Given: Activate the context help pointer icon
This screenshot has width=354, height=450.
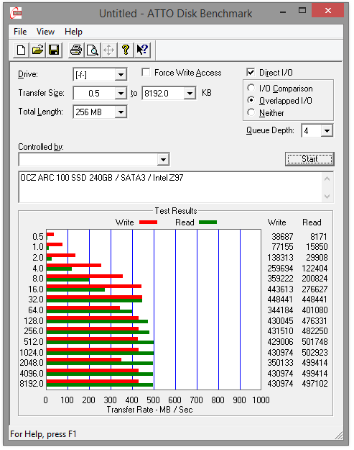Looking at the screenshot, I should [x=142, y=50].
